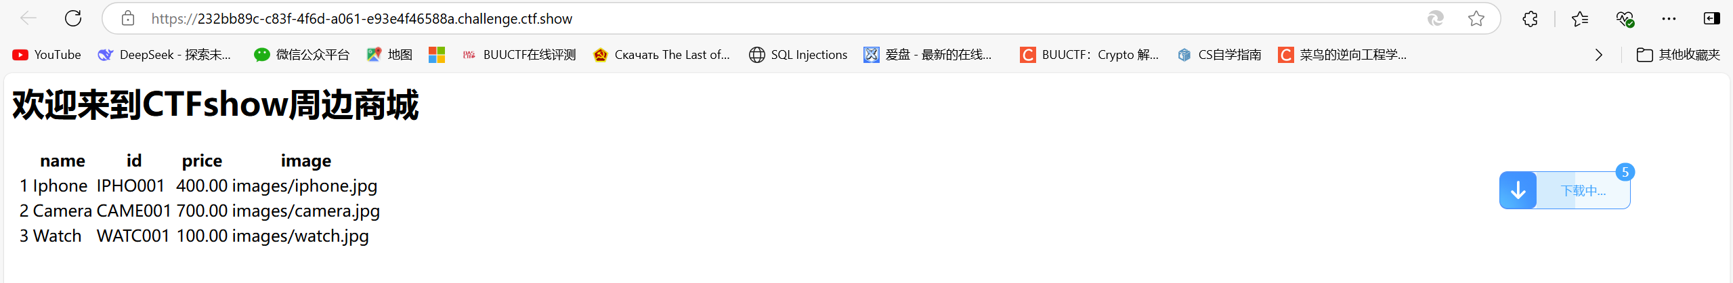This screenshot has width=1733, height=283.
Task: Click the address bar URL field
Action: [779, 18]
